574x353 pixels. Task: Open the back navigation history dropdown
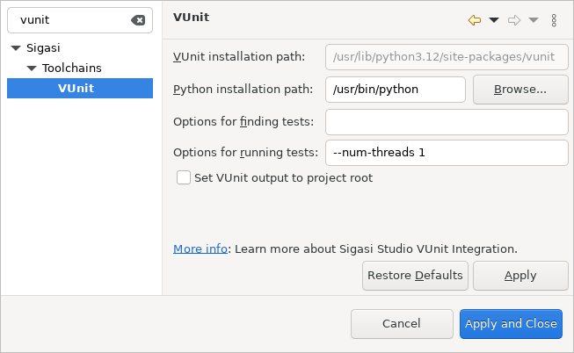point(494,19)
